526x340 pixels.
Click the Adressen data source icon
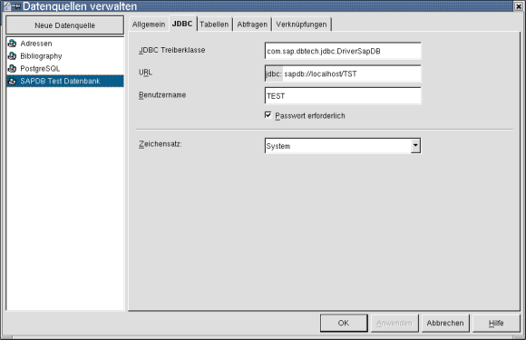(12, 44)
